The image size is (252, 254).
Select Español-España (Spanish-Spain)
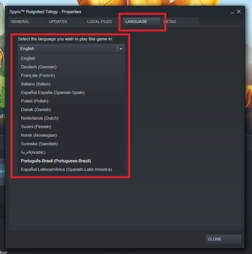click(x=71, y=92)
